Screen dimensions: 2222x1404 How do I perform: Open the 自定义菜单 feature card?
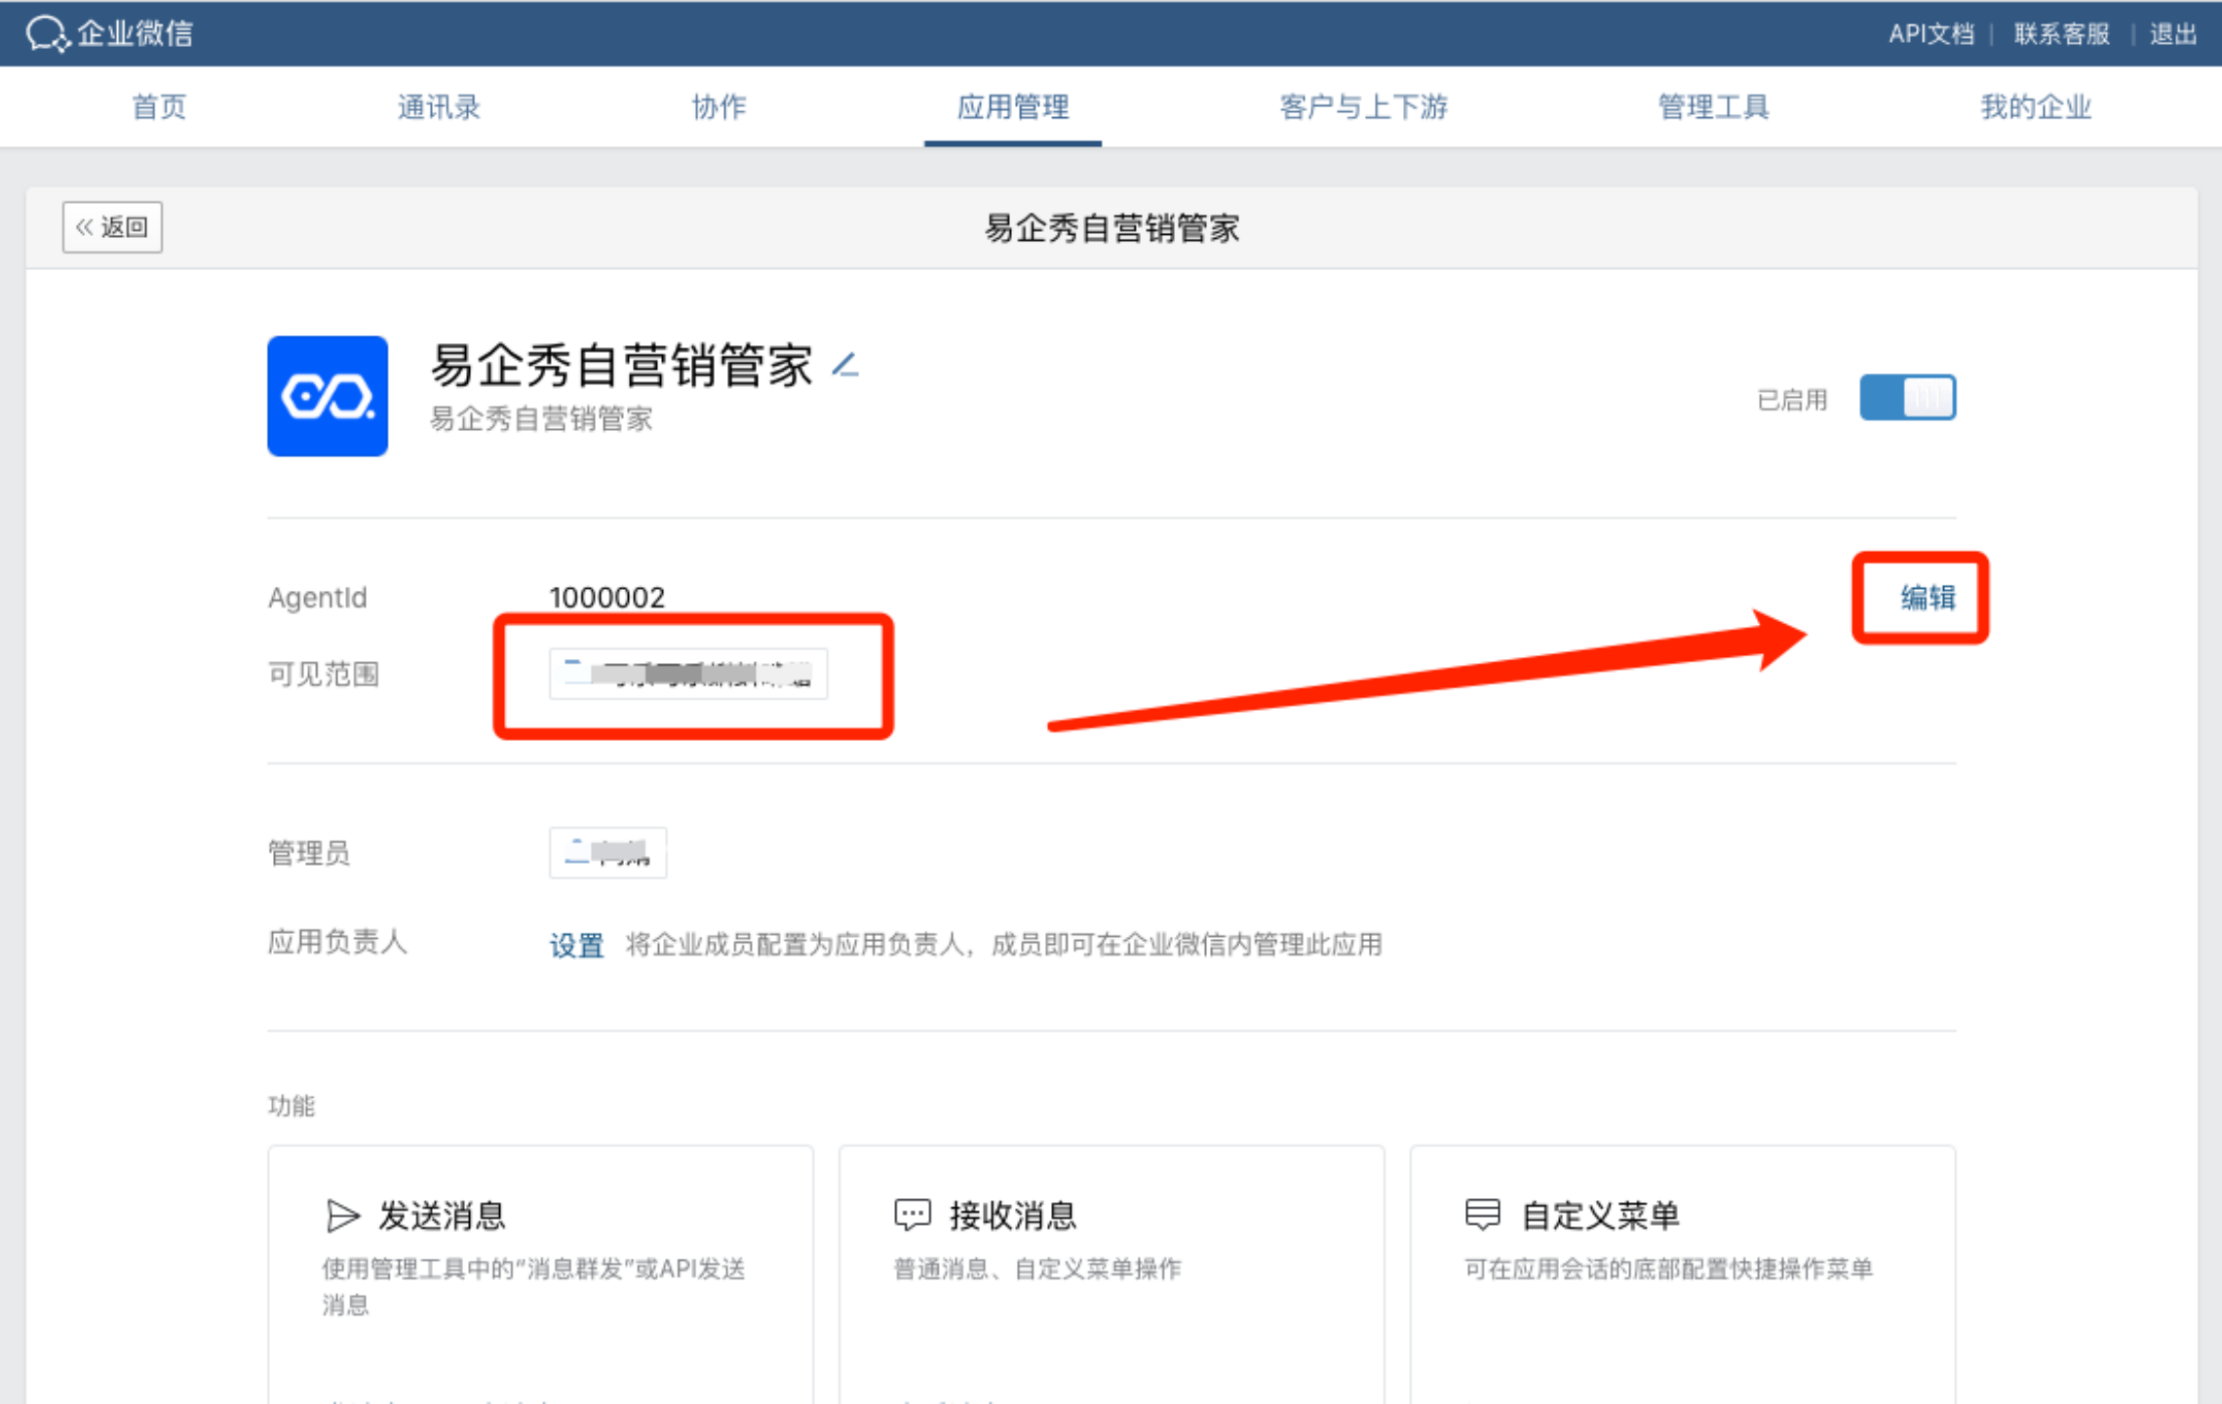pos(1682,1273)
